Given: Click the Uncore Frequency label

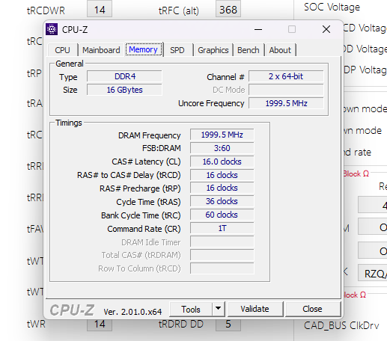Looking at the screenshot, I should point(211,103).
